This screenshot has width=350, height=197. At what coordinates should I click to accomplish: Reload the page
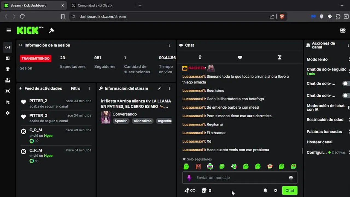tap(22, 16)
